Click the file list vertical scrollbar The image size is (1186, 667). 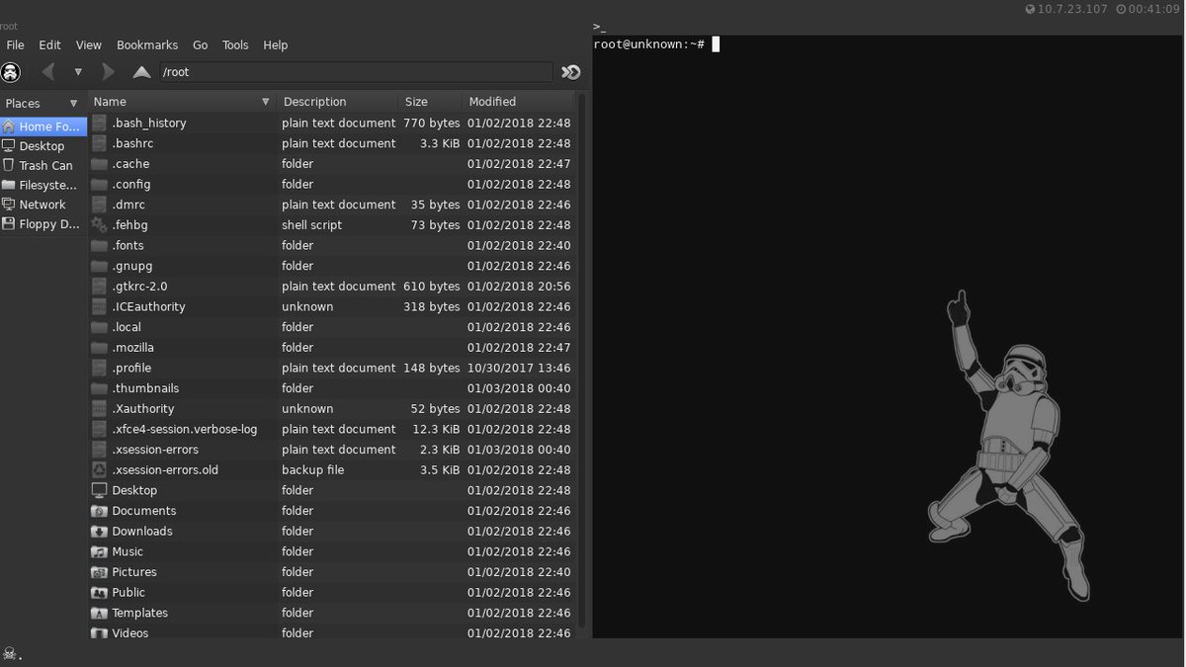coord(581,361)
